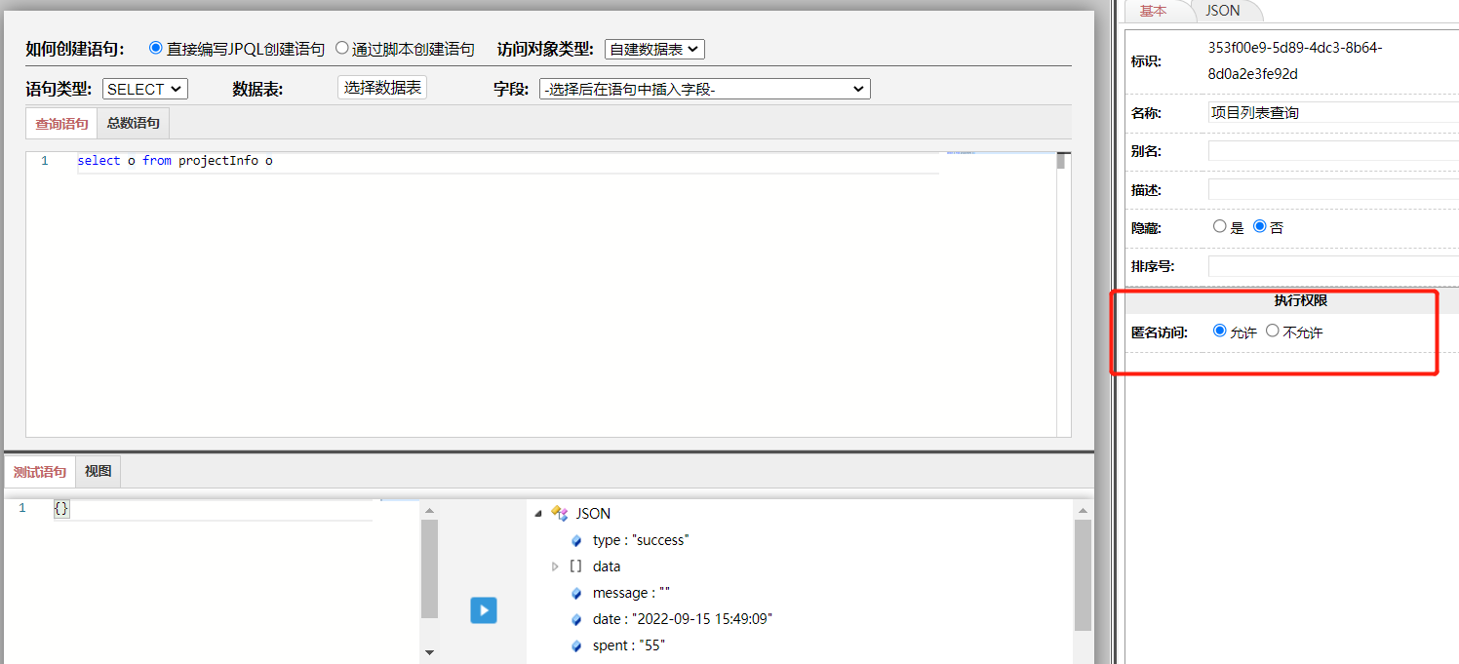The image size is (1459, 664).
Task: Set 隐藏 option to 是
Action: coord(1220,226)
